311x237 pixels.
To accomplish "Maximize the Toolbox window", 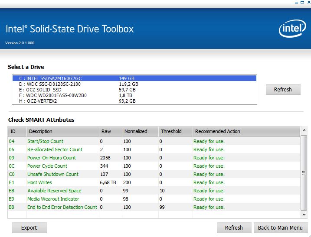I will [302, 2].
